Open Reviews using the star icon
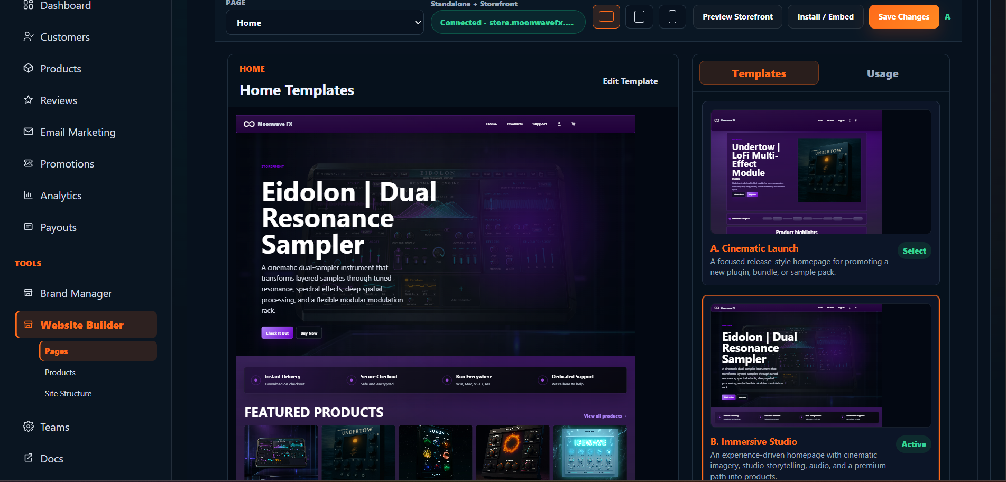 [x=29, y=100]
